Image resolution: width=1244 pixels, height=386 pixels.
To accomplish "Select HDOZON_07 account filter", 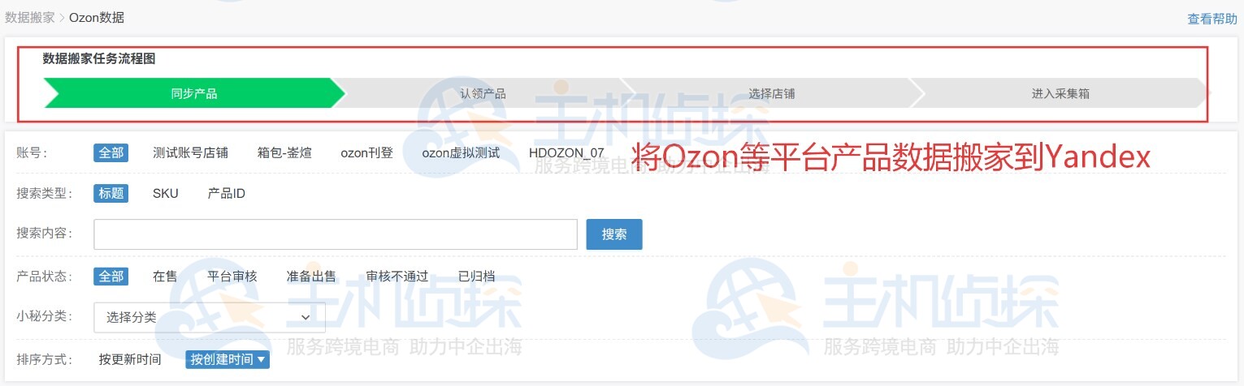I will (x=566, y=152).
